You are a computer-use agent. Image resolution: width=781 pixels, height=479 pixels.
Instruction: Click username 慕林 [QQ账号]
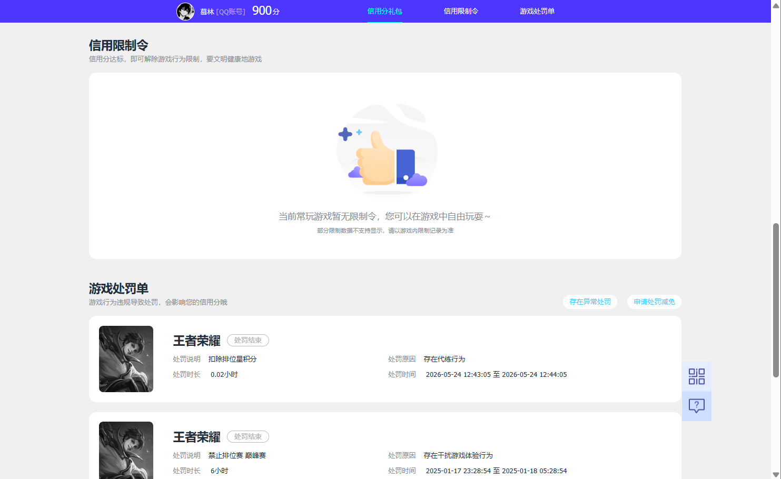tap(223, 12)
